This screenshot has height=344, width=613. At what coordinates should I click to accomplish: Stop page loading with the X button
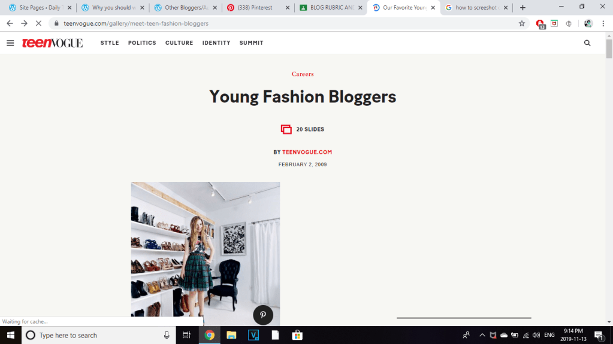pos(38,23)
